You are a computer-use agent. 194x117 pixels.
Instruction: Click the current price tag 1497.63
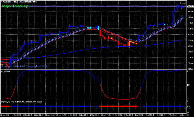pos(190,6)
